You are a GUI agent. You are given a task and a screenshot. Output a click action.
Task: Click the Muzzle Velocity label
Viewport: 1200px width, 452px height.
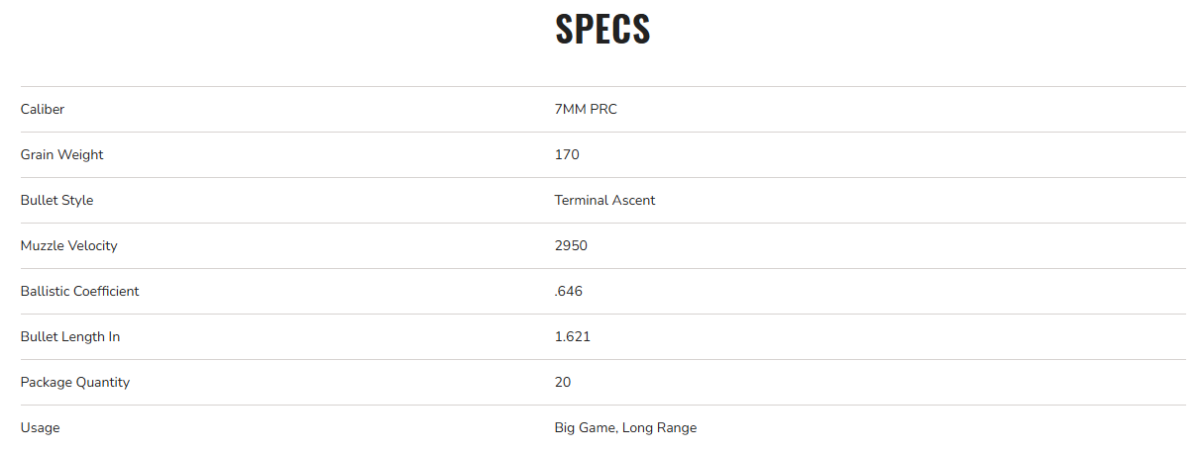[x=68, y=245]
